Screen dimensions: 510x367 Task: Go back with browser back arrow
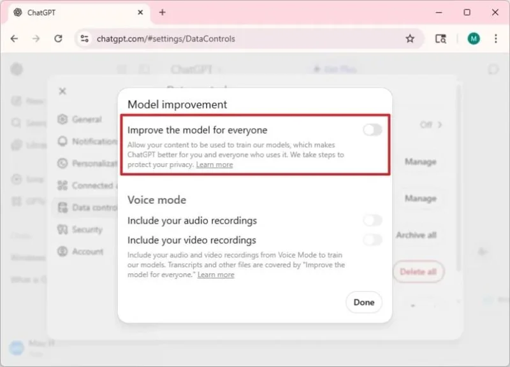tap(14, 39)
